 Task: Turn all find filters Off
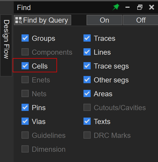tap(141, 20)
